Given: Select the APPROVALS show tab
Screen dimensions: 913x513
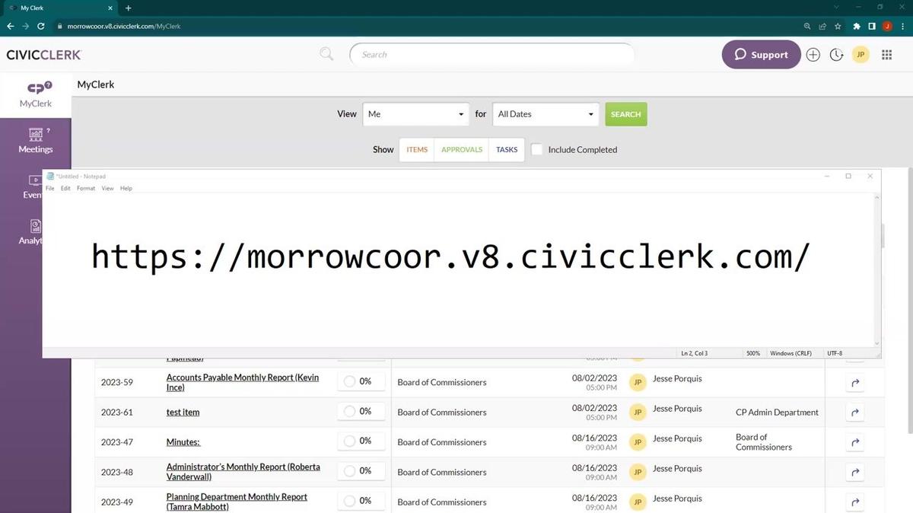Looking at the screenshot, I should 462,150.
